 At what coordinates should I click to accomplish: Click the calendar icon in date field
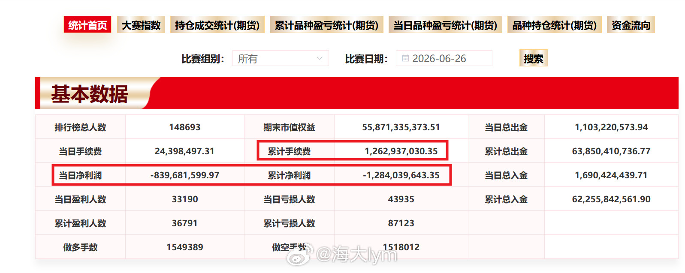pos(405,58)
